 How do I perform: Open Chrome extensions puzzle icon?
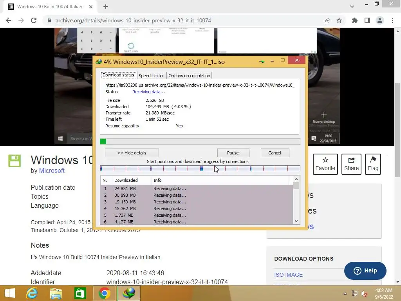pyautogui.click(x=354, y=20)
